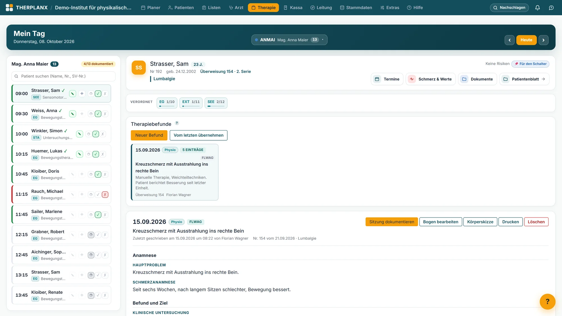Open the Stammdaten menu
This screenshot has height=316, width=562.
(356, 8)
